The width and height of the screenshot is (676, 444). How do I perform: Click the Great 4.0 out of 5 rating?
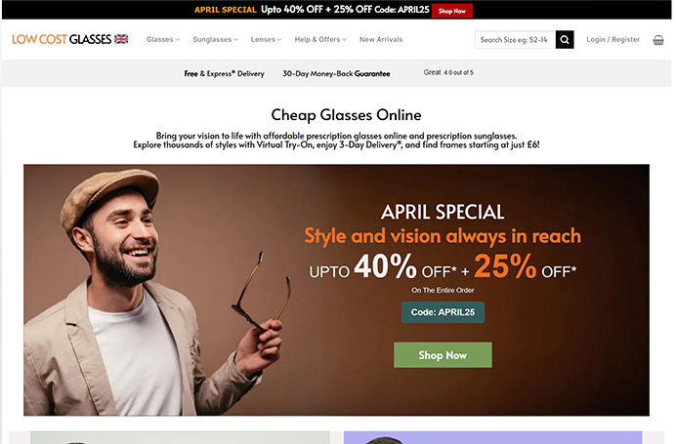point(448,72)
